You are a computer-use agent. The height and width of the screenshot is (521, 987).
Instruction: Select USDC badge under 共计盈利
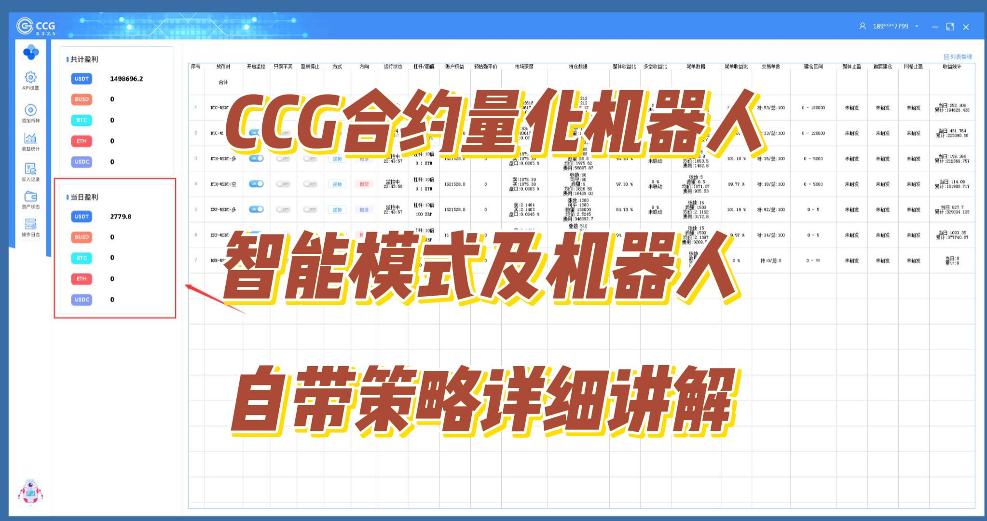click(82, 162)
